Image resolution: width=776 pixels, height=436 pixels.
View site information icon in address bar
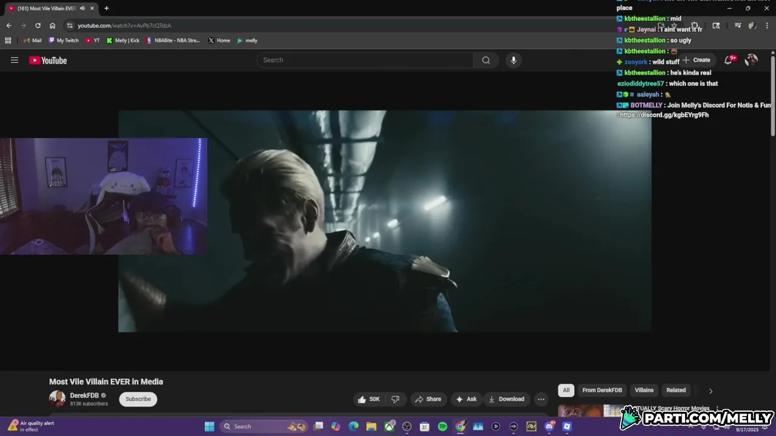point(70,25)
